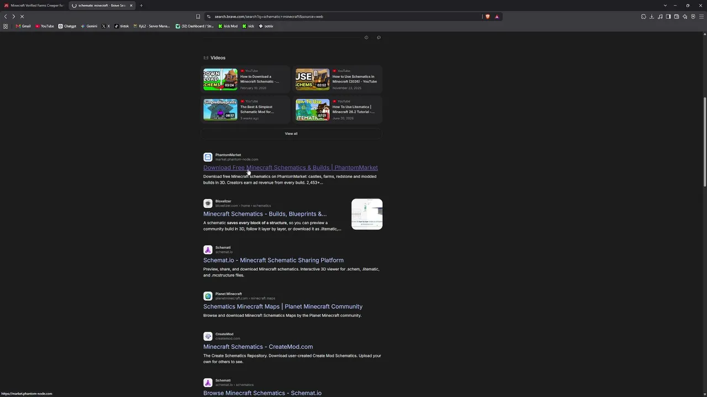Image resolution: width=707 pixels, height=397 pixels.
Task: Open the botrix bookmark
Action: 266,26
